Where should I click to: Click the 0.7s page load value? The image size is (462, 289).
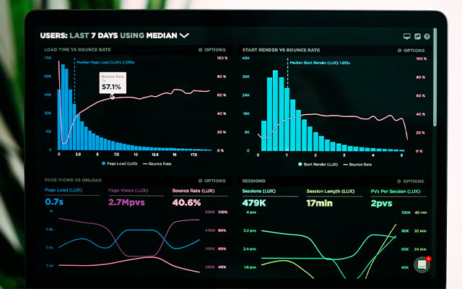point(54,202)
